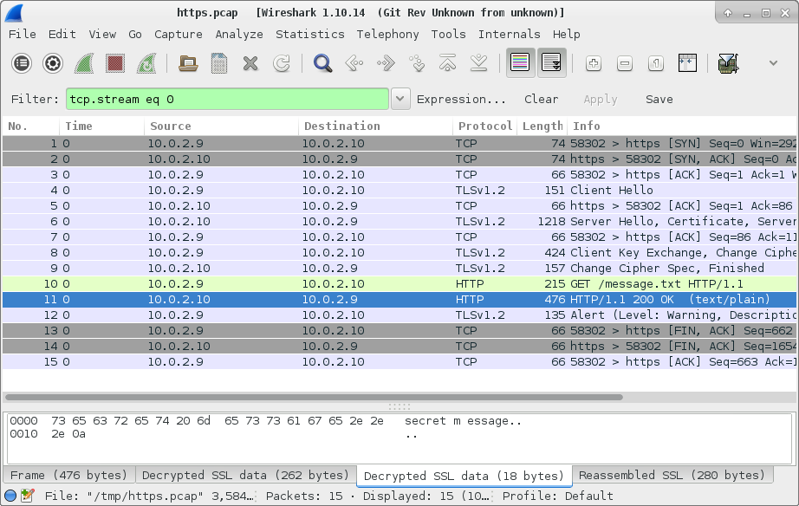This screenshot has height=506, width=799.
Task: Open the Analyze menu
Action: click(x=239, y=34)
